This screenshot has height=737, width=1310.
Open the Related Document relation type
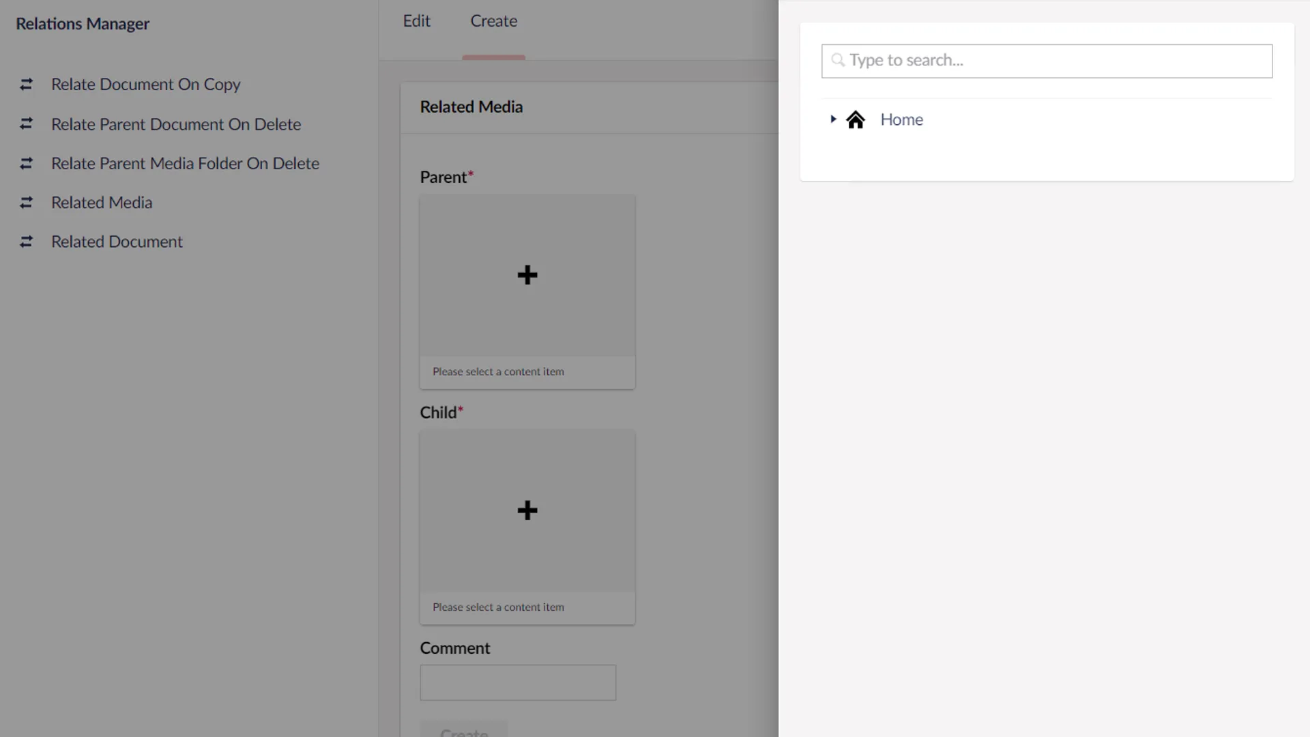click(x=117, y=242)
